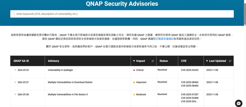246x107 pixels.
Task: Click the keyword search input field
Action: click(123, 14)
